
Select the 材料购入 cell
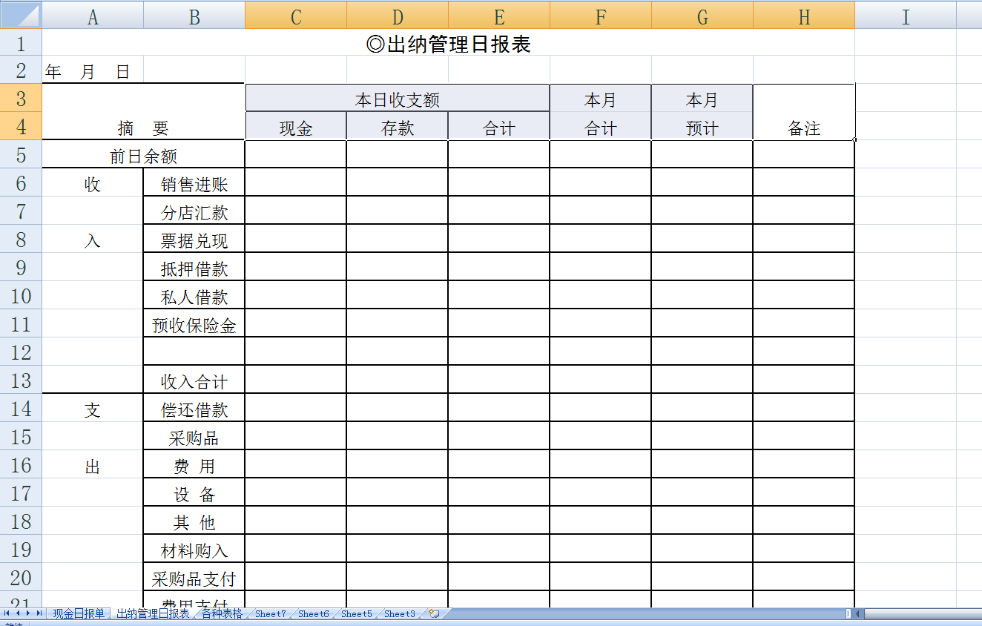pyautogui.click(x=194, y=550)
